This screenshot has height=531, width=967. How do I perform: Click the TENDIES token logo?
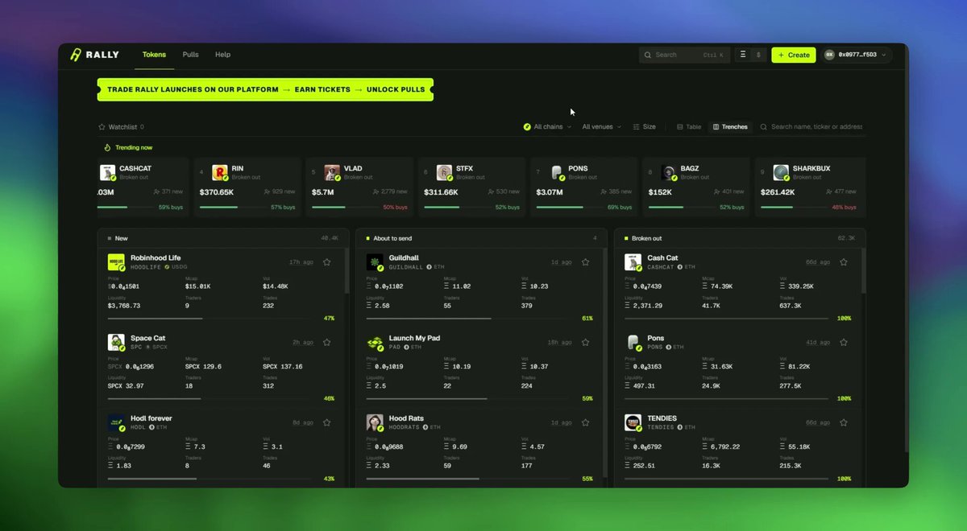pos(633,423)
